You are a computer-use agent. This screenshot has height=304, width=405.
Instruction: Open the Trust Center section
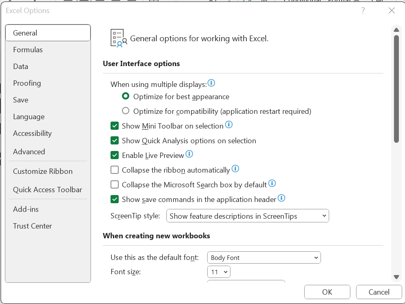click(32, 226)
